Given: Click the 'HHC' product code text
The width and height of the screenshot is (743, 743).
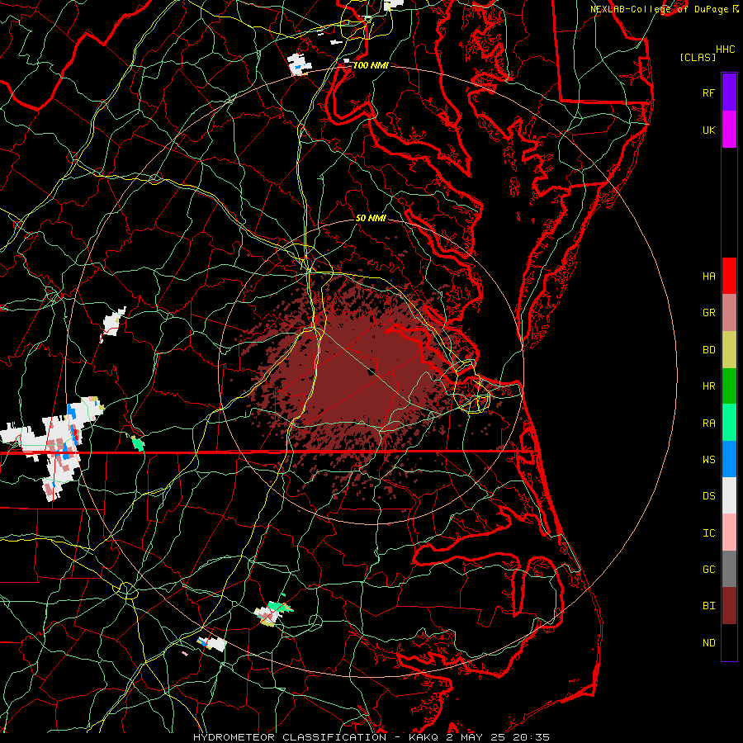Looking at the screenshot, I should tap(725, 50).
